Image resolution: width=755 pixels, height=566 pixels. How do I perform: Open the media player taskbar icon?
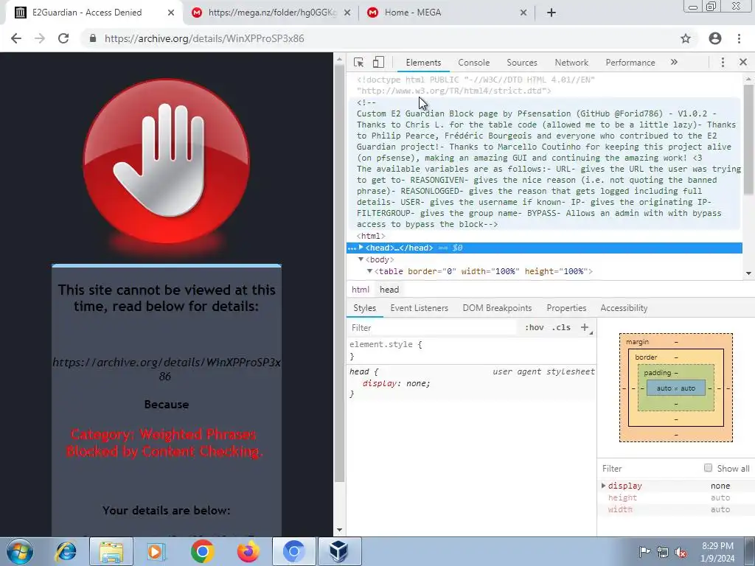coord(156,551)
